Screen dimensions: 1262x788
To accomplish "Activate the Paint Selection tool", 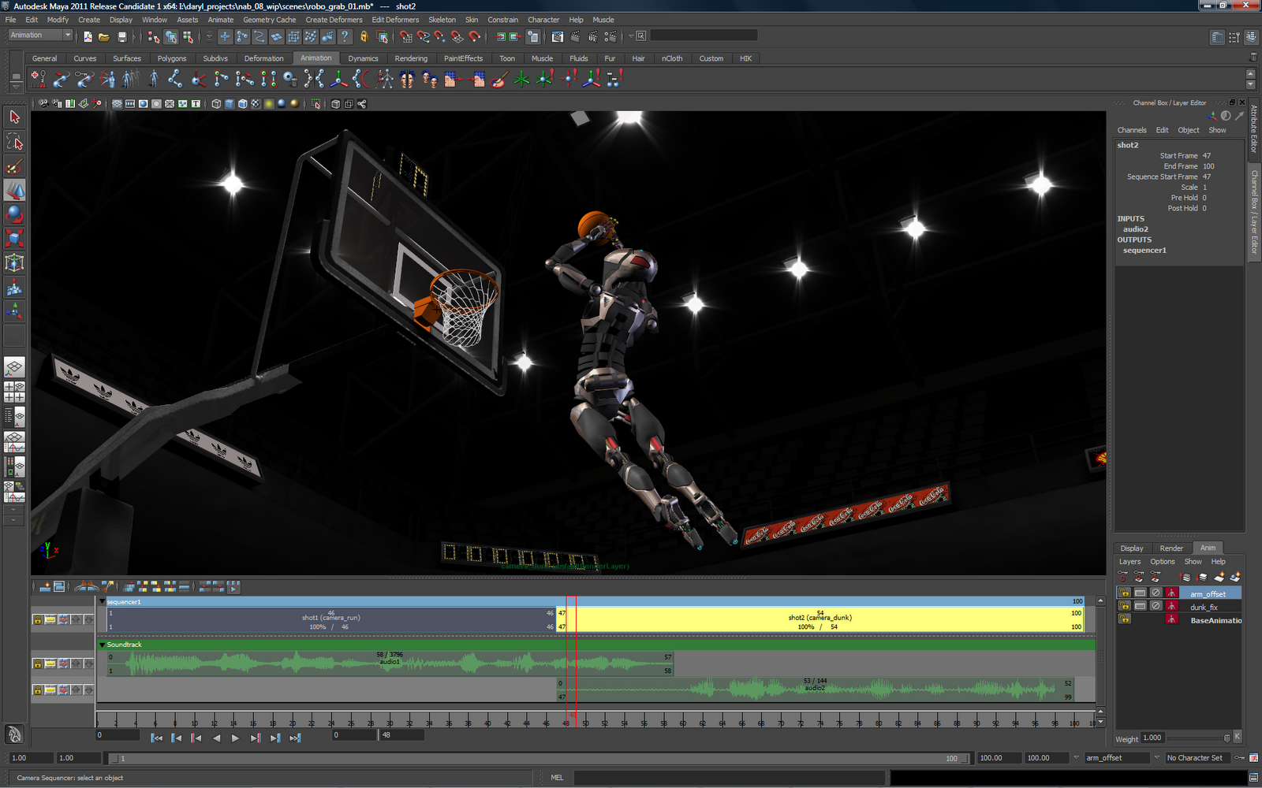I will (13, 165).
